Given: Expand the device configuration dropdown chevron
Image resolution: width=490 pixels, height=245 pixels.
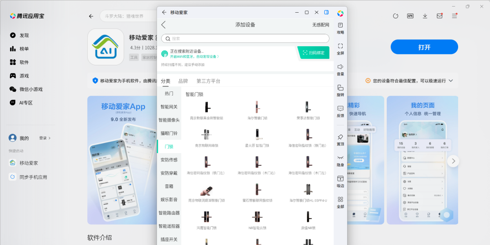Looking at the screenshot, I should 451,81.
